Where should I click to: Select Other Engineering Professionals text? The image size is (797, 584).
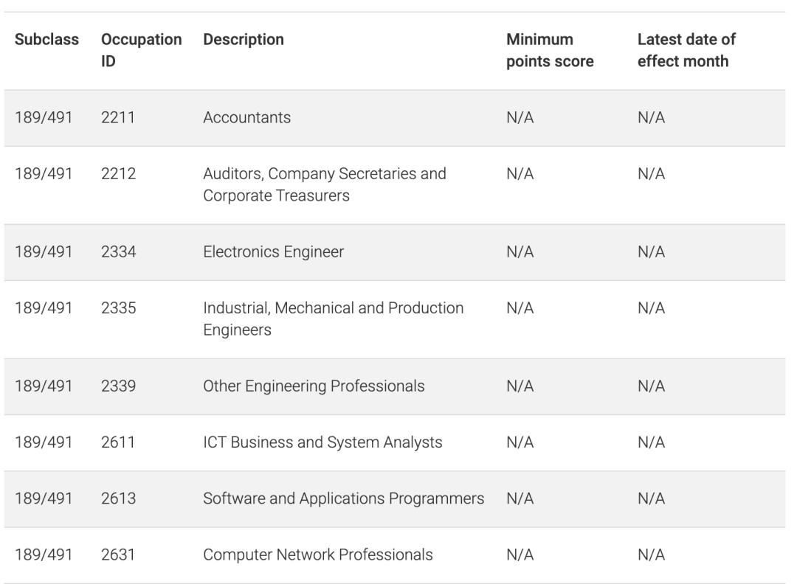[314, 386]
